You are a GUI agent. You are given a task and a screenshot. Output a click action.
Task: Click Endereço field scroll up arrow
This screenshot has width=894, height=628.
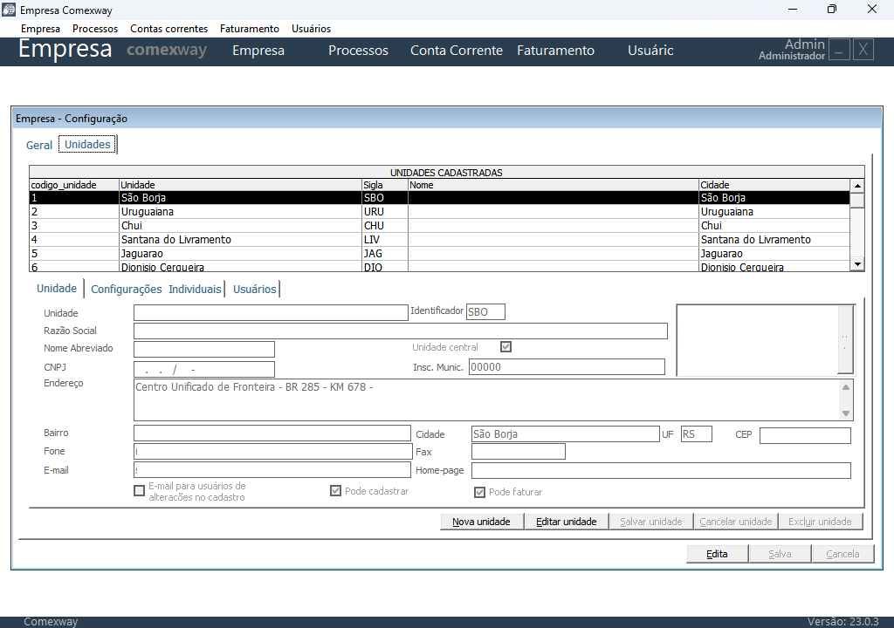click(x=845, y=387)
